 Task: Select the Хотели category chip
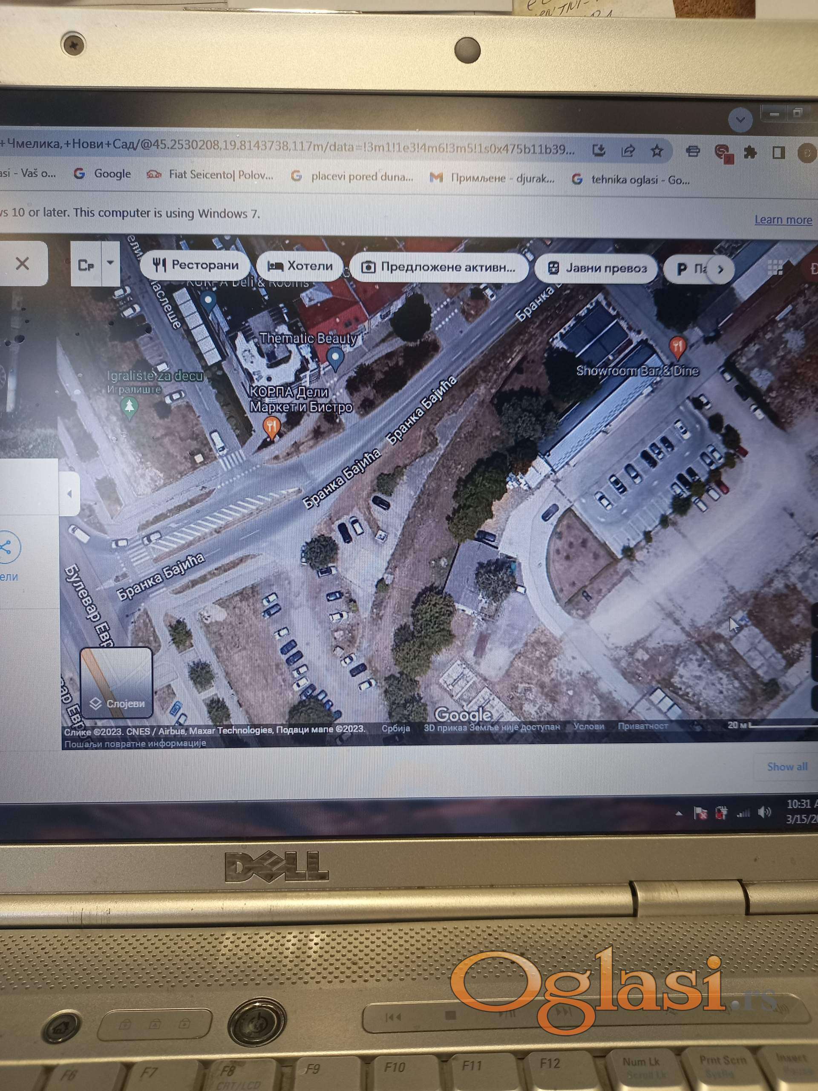point(300,266)
